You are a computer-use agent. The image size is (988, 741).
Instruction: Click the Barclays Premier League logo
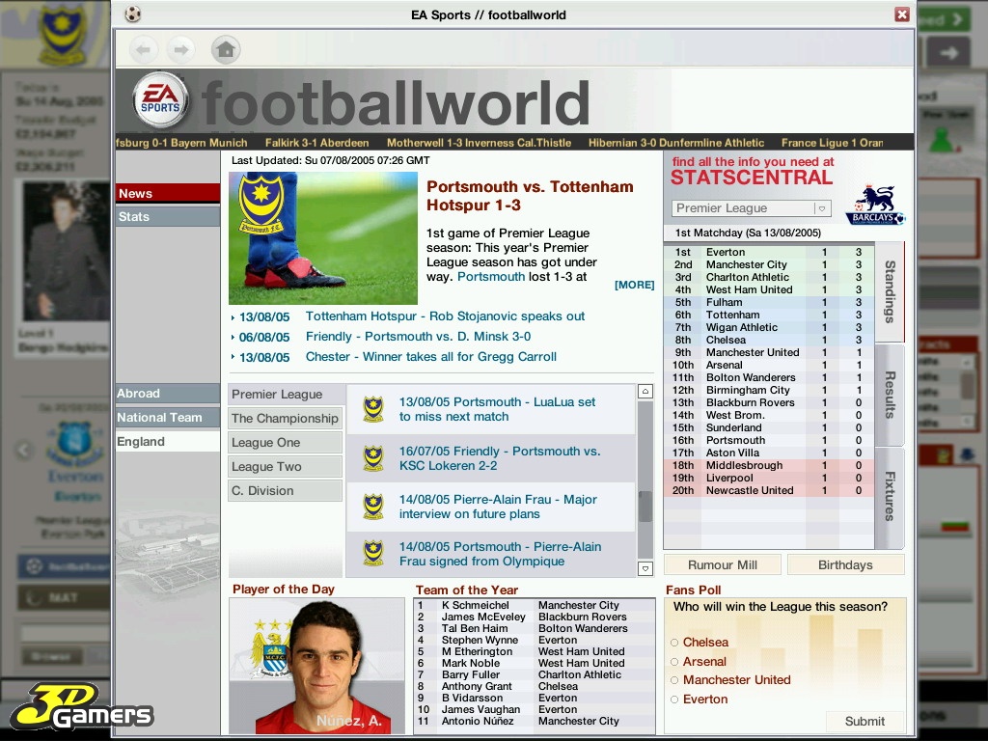[874, 206]
